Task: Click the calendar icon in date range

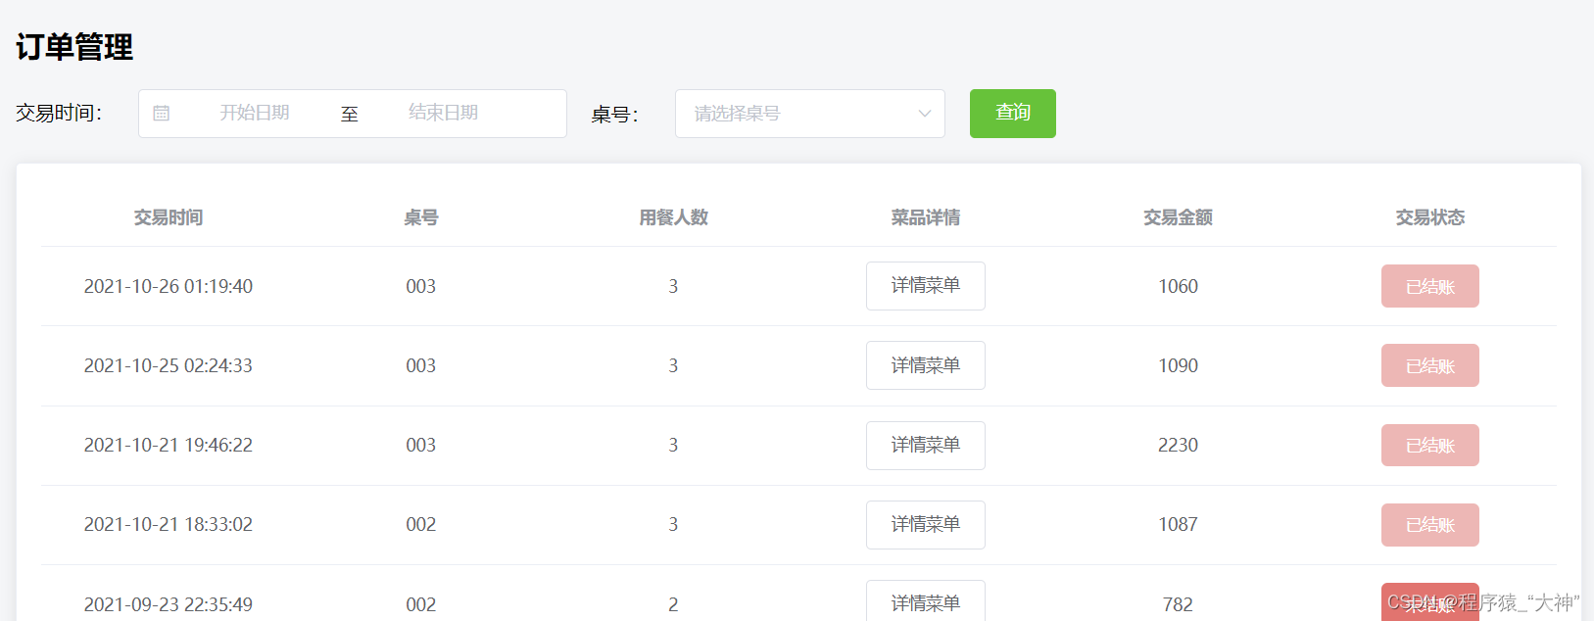Action: [x=162, y=114]
